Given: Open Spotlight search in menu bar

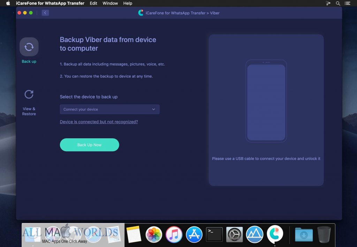Looking at the screenshot, I should coord(338,3).
